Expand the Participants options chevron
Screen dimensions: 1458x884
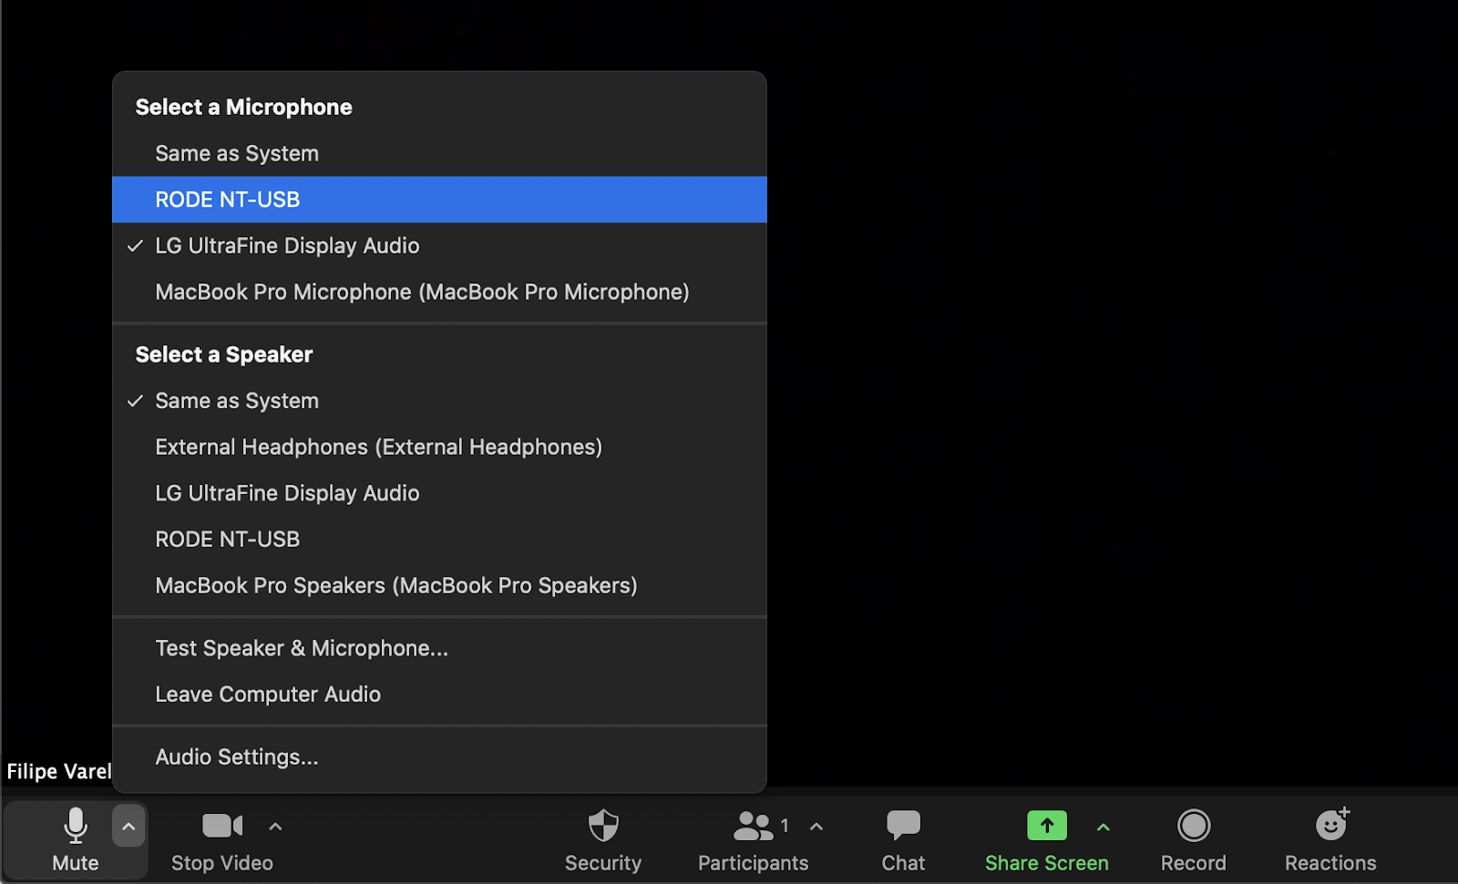tap(816, 827)
